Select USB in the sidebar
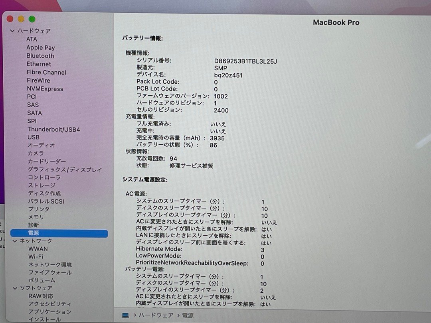 pyautogui.click(x=33, y=137)
